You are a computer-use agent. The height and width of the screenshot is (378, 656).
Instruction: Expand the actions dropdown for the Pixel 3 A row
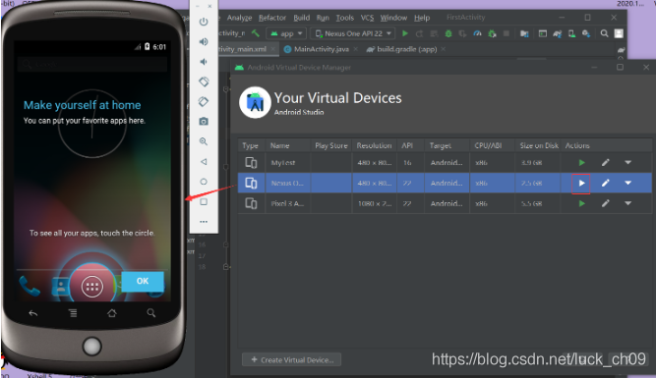[x=627, y=203]
